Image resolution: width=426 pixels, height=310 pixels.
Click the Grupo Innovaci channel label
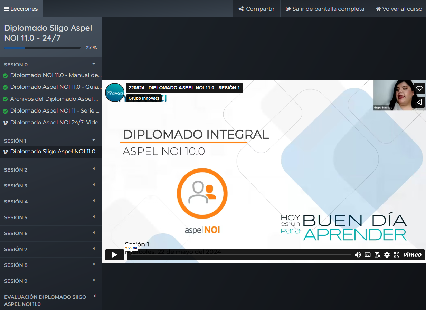pos(144,98)
